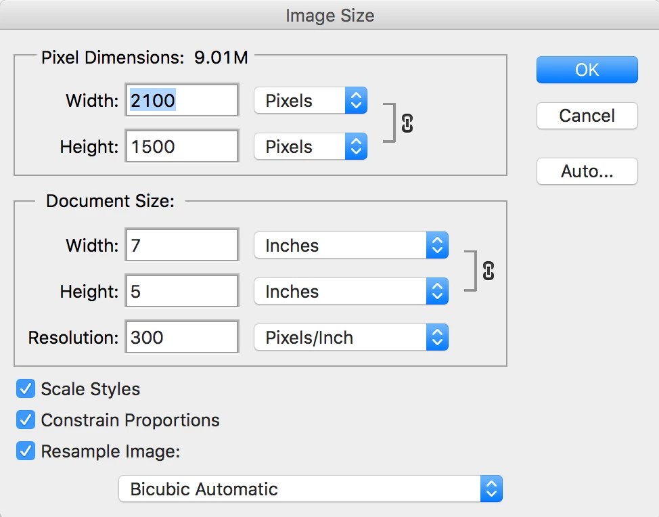Open pixel Height units dropdown
This screenshot has width=659, height=517.
tap(311, 147)
